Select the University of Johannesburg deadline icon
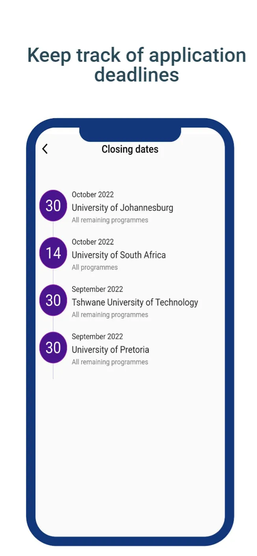This screenshot has height=556, width=257. 52,206
